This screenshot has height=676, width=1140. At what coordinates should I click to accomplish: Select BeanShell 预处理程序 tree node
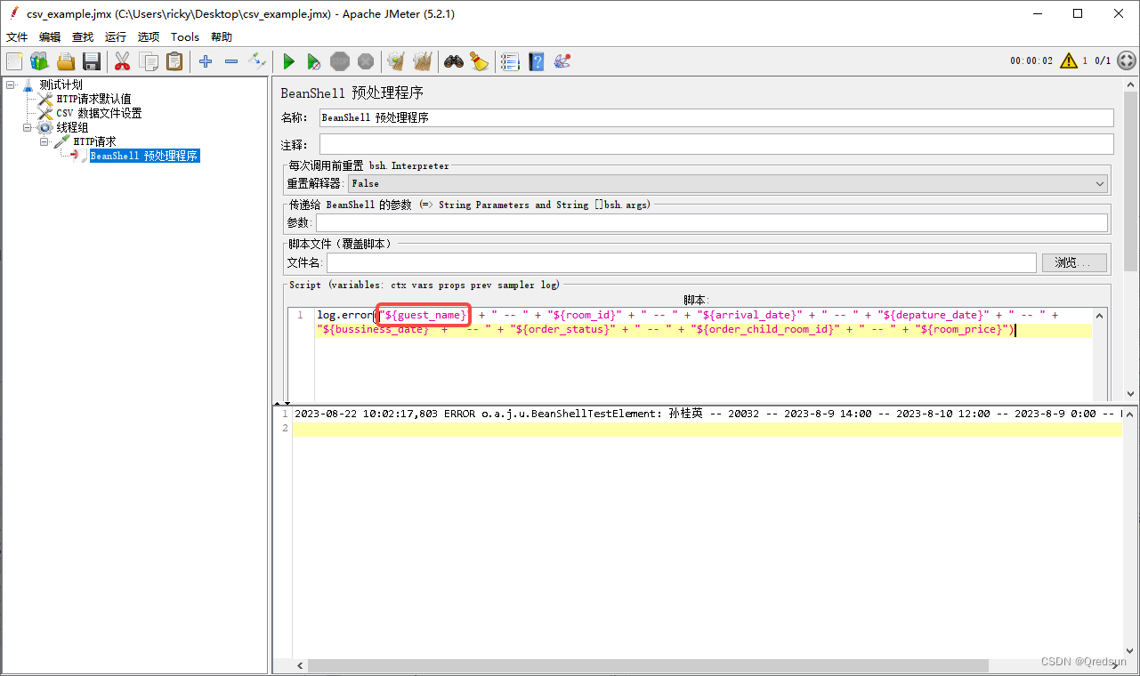(x=144, y=156)
